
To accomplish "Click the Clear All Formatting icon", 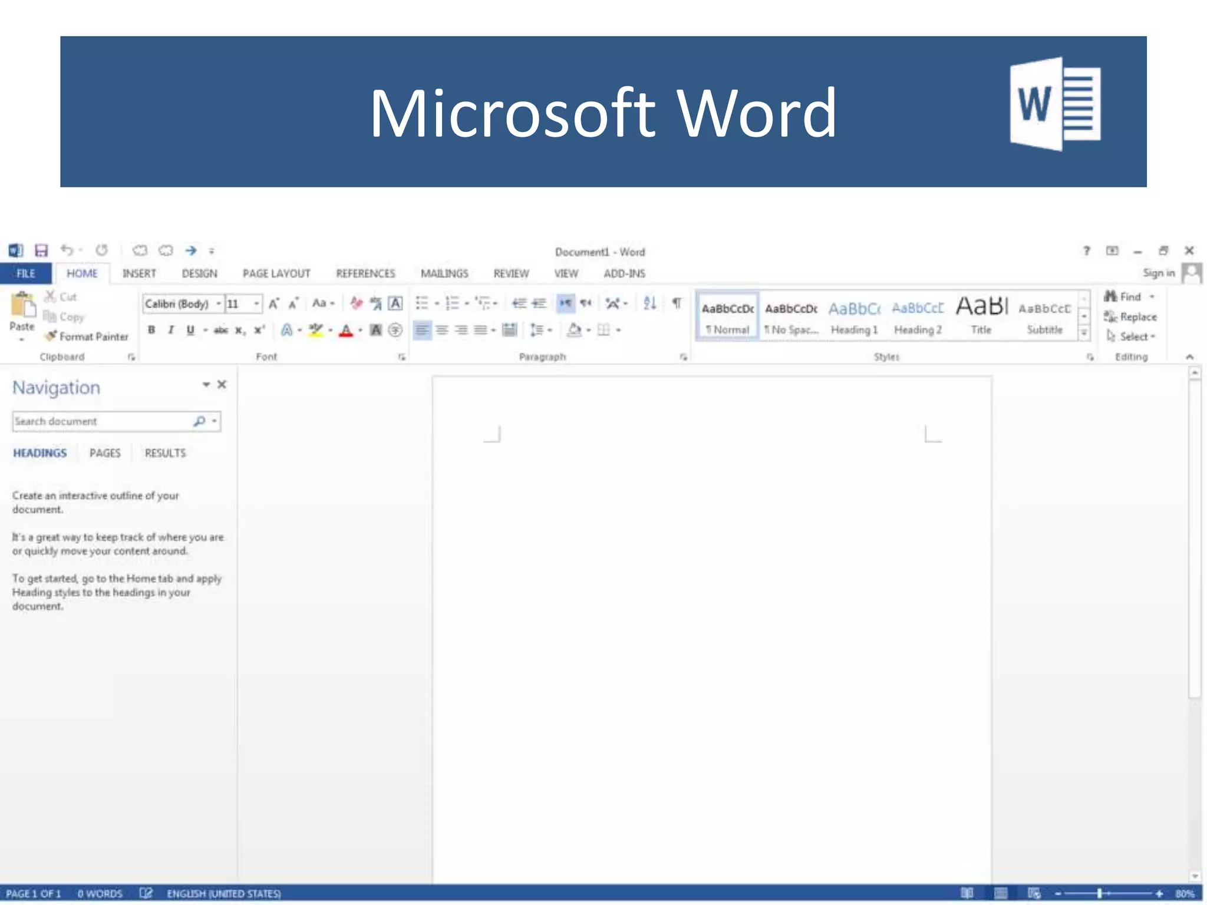I will tap(356, 303).
